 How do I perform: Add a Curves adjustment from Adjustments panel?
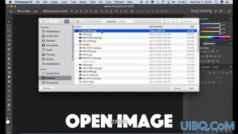tap(209, 51)
